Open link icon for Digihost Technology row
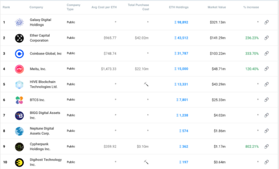Screen dimensions: 279x169 [266, 162]
